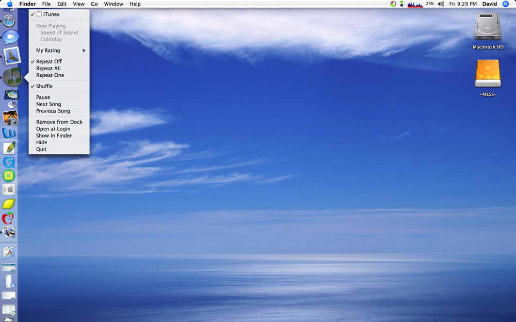Open the View menu

pyautogui.click(x=78, y=4)
